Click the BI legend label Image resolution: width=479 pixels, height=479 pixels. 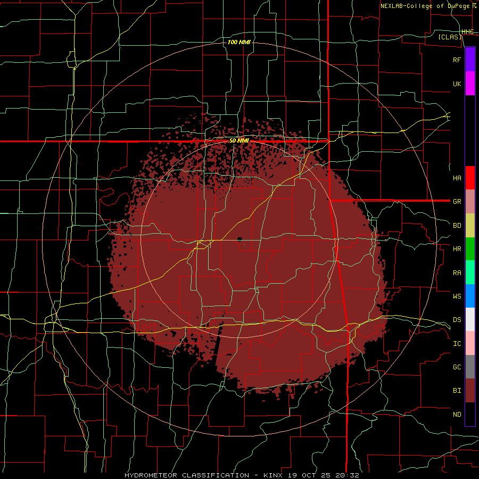(x=457, y=391)
